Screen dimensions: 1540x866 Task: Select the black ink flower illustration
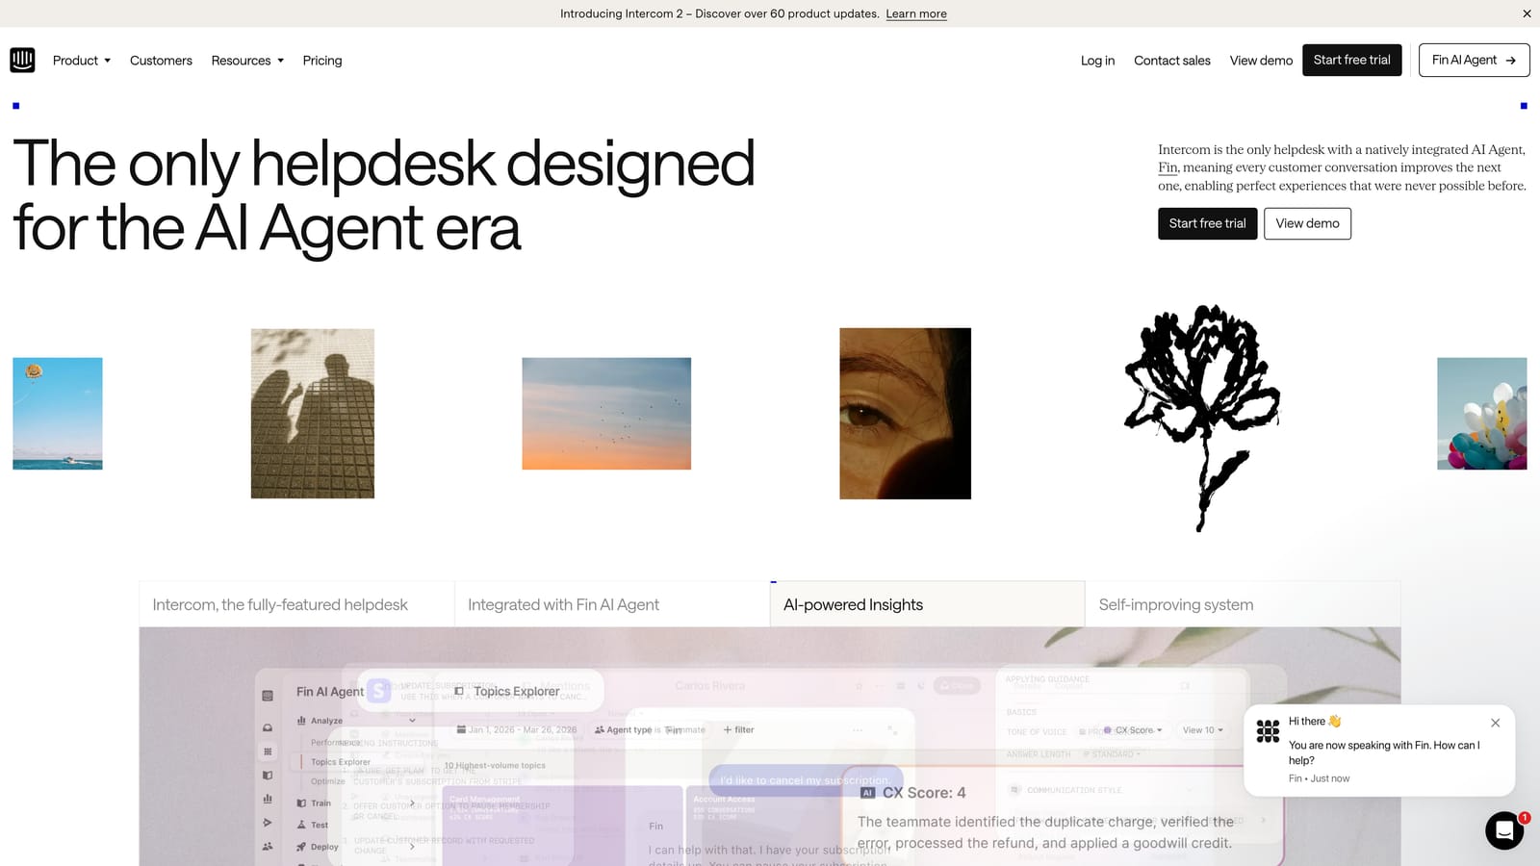tap(1201, 418)
